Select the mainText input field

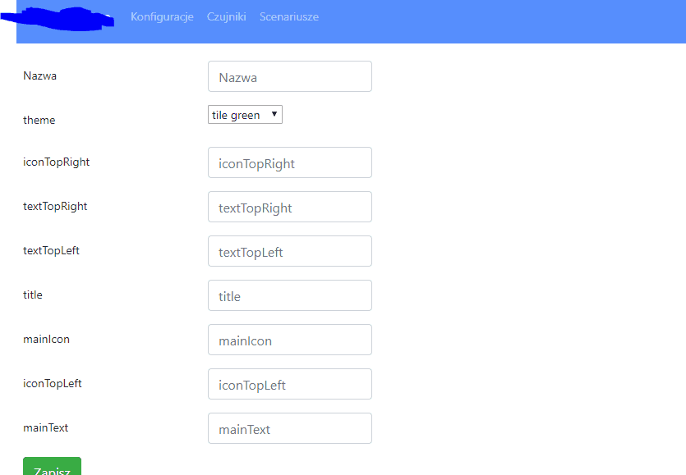(x=290, y=428)
